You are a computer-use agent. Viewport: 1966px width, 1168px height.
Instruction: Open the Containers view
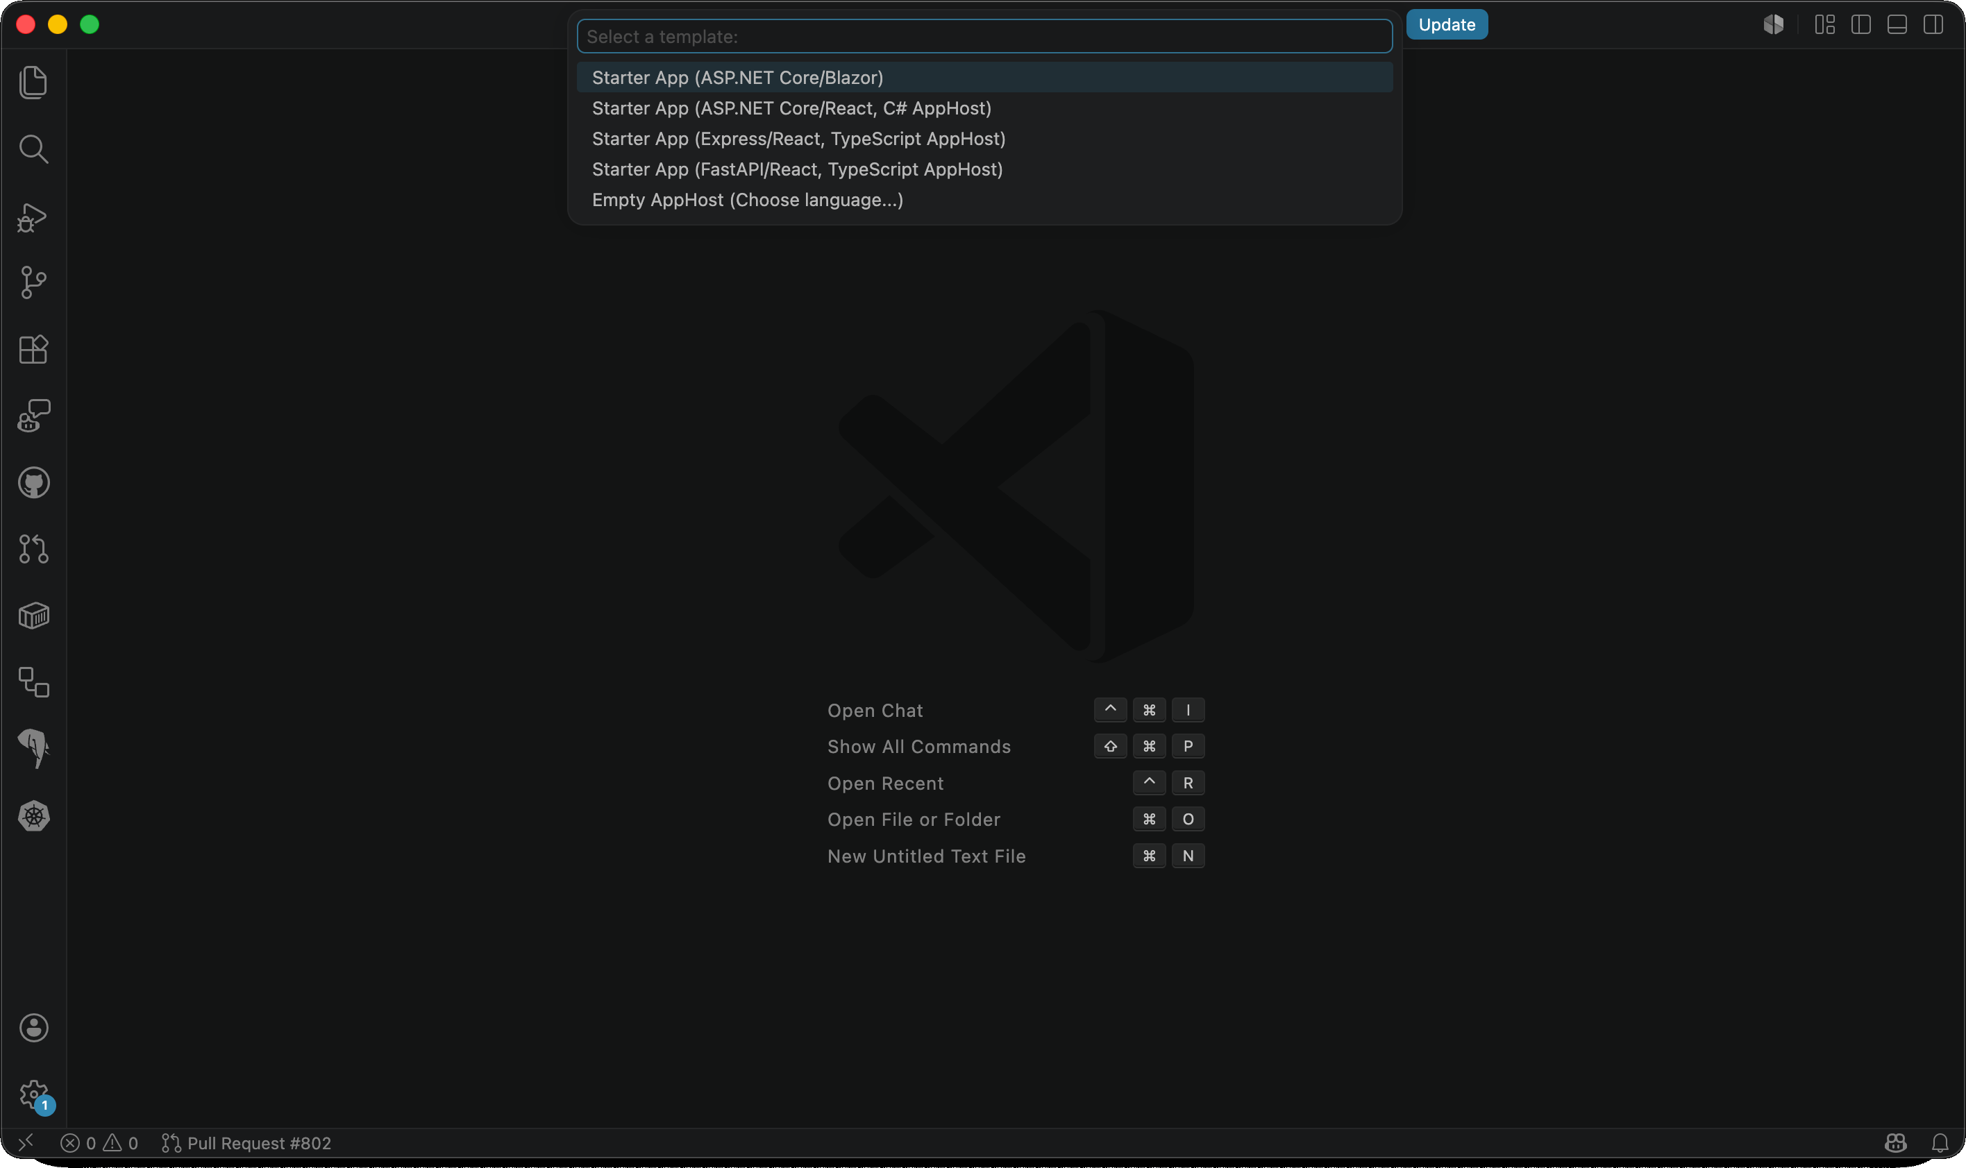pos(33,616)
